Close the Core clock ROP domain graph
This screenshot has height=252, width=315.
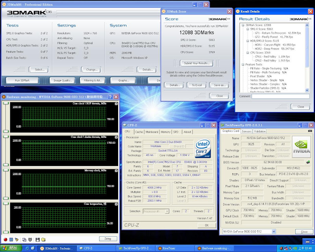(x=116, y=104)
